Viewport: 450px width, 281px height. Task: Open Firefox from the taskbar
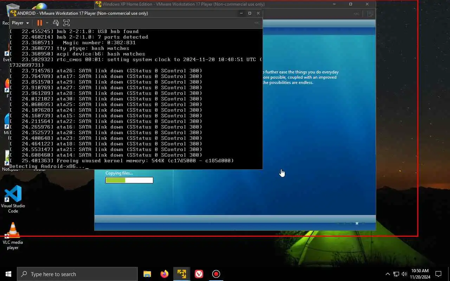pos(164,274)
